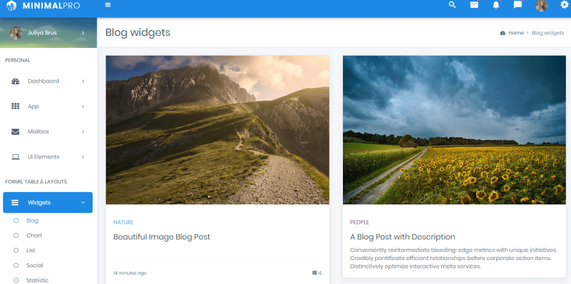Select the Social radio circle

tap(16, 266)
